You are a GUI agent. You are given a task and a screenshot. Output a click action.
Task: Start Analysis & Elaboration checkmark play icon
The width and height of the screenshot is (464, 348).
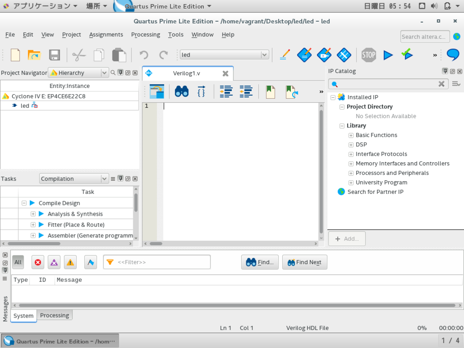coord(407,54)
